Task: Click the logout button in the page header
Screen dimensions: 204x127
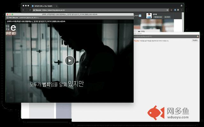Action: (x=167, y=17)
